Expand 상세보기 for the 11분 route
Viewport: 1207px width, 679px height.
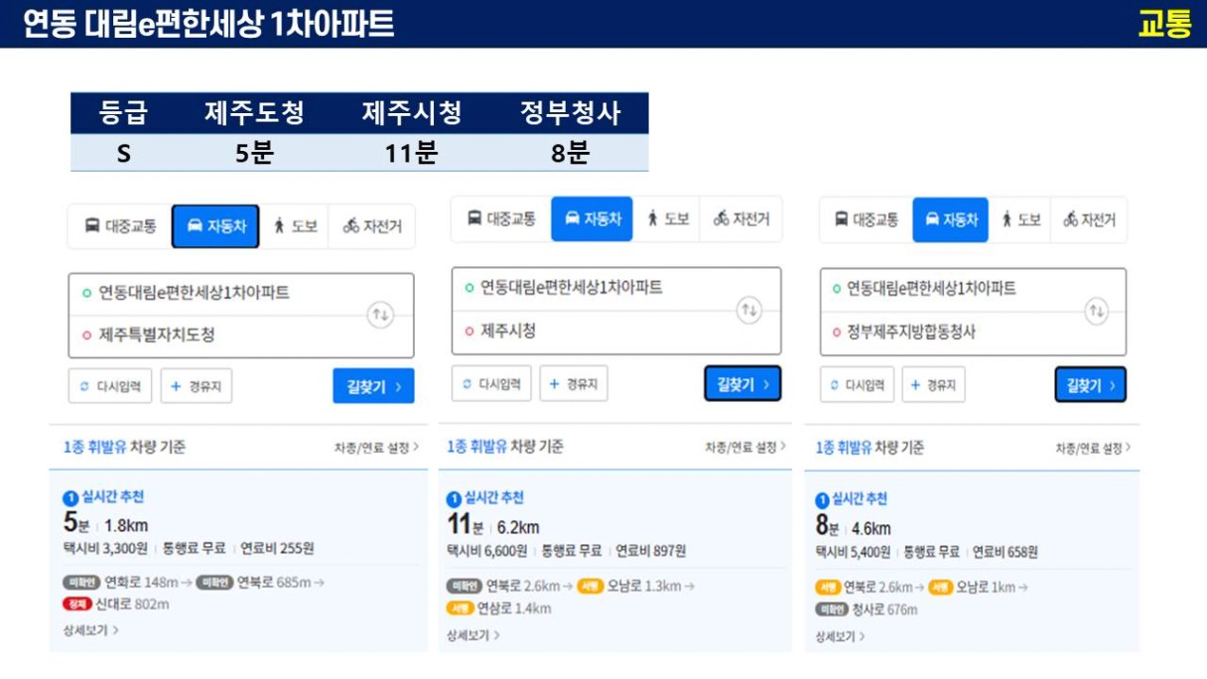(x=473, y=635)
